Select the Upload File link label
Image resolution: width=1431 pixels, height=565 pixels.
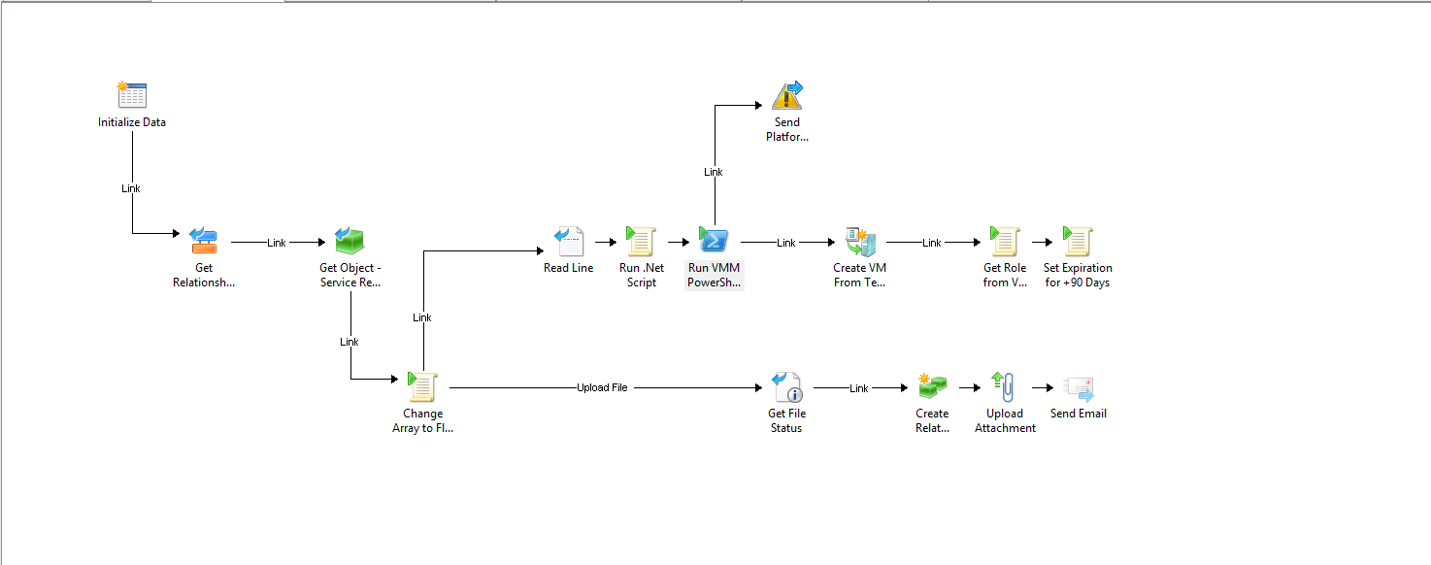coord(602,387)
